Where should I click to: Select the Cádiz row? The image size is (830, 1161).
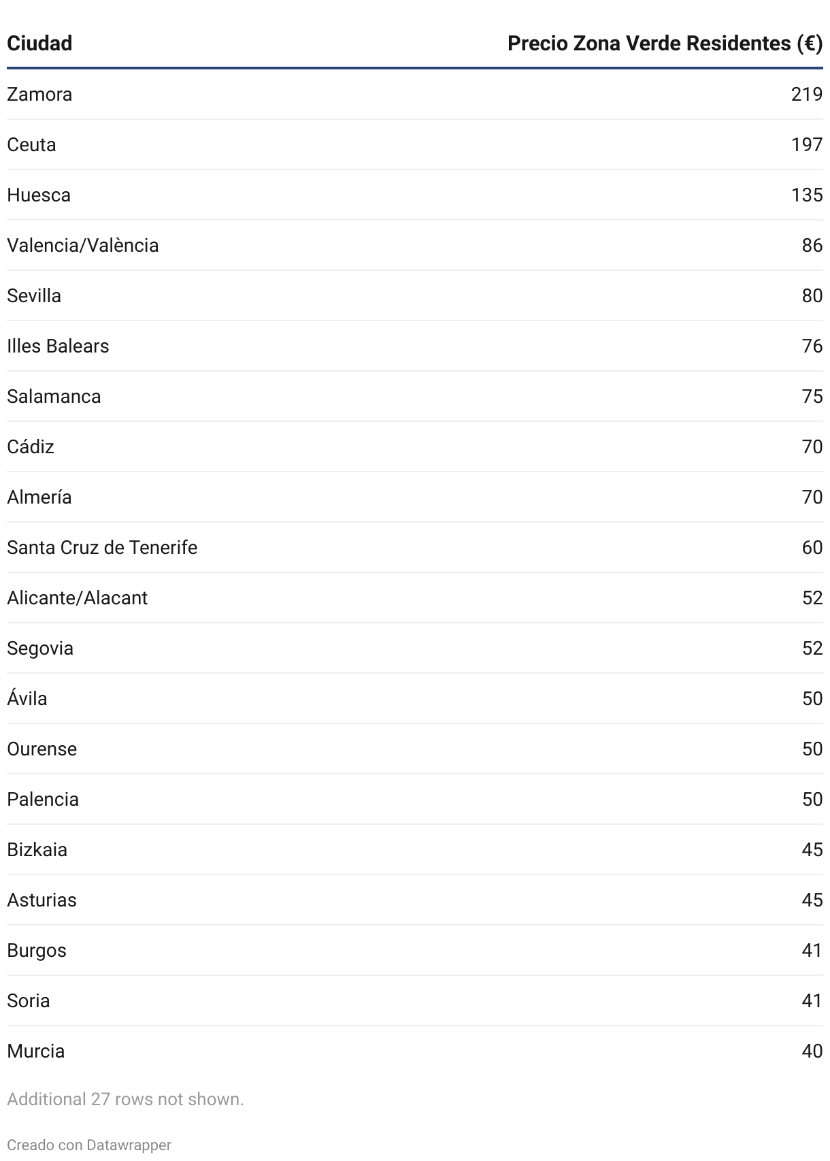pos(415,446)
